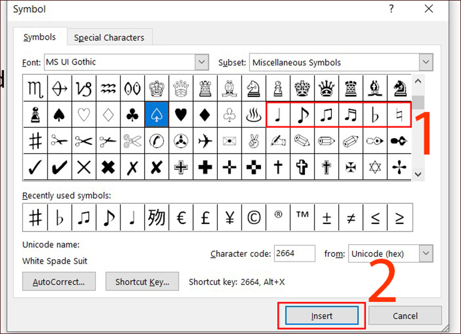Select the envelope symbol
This screenshot has height=334, width=461.
point(229,141)
